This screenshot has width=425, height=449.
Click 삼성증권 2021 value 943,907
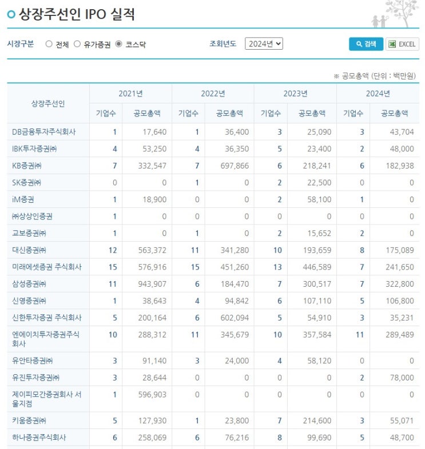click(x=152, y=284)
